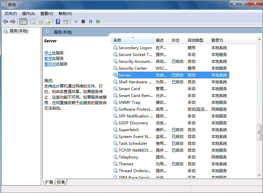Stop the service using the square icon

pyautogui.click(x=83, y=21)
